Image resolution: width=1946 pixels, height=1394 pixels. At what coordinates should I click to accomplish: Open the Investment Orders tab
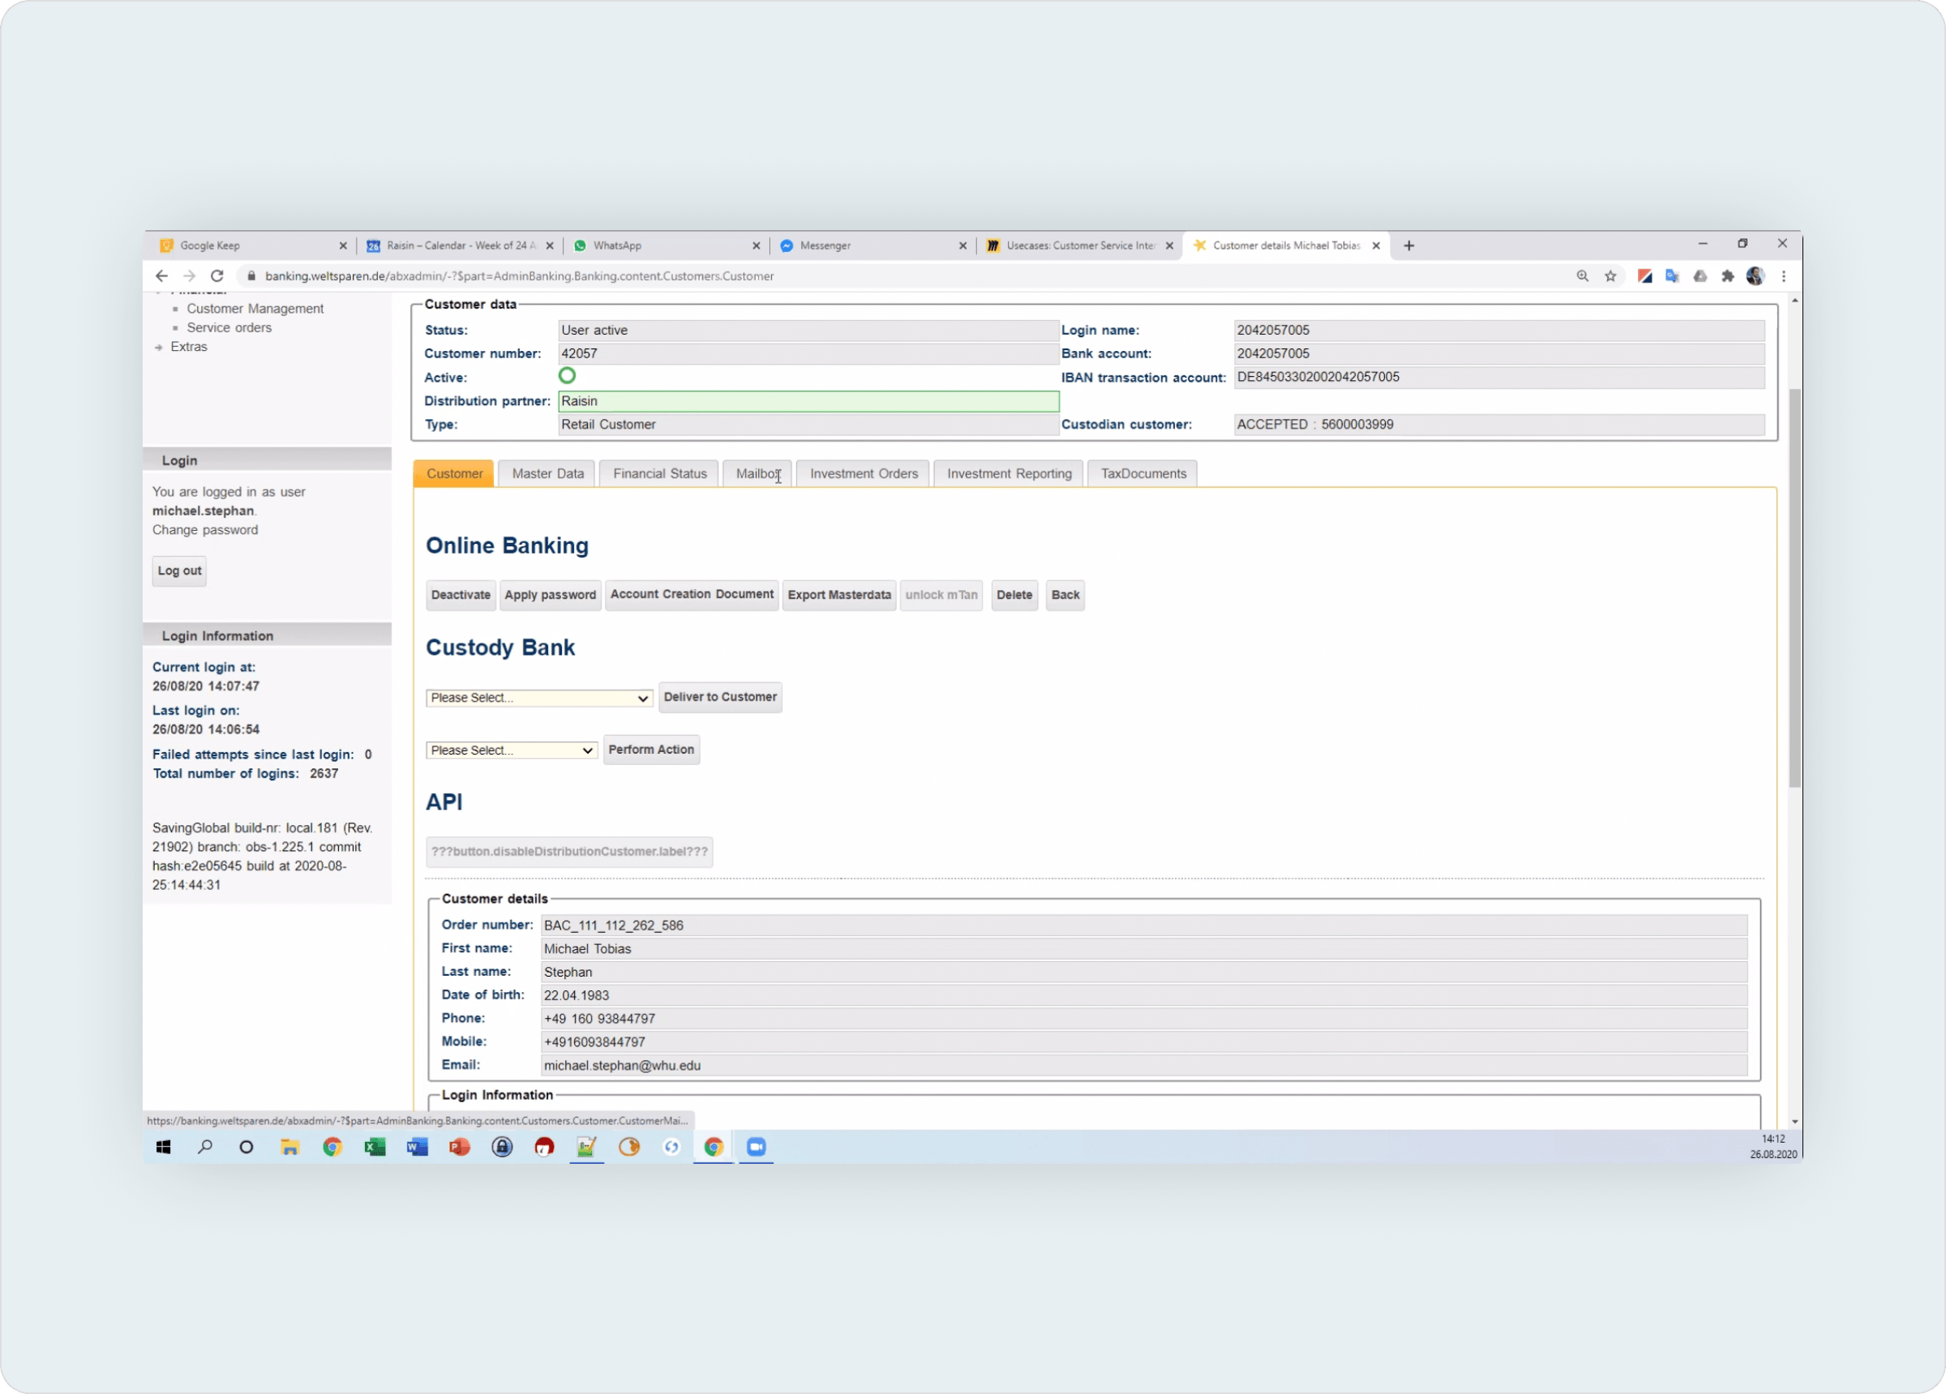[x=864, y=473]
